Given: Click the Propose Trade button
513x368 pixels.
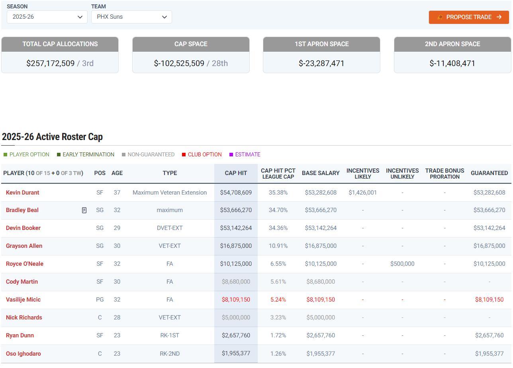Looking at the screenshot, I should (469, 17).
